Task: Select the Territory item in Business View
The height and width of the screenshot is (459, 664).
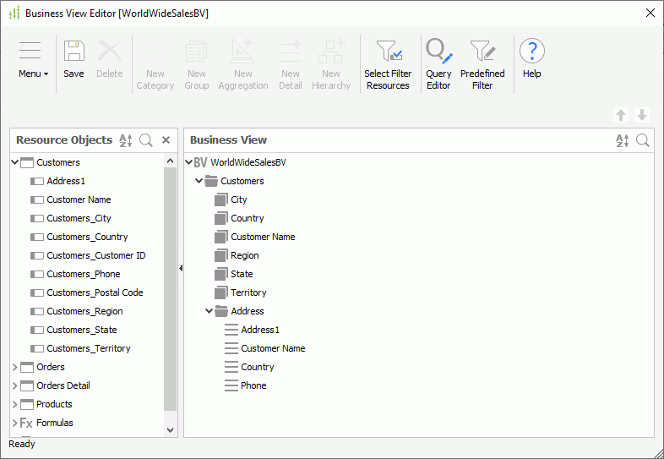Action: (248, 292)
